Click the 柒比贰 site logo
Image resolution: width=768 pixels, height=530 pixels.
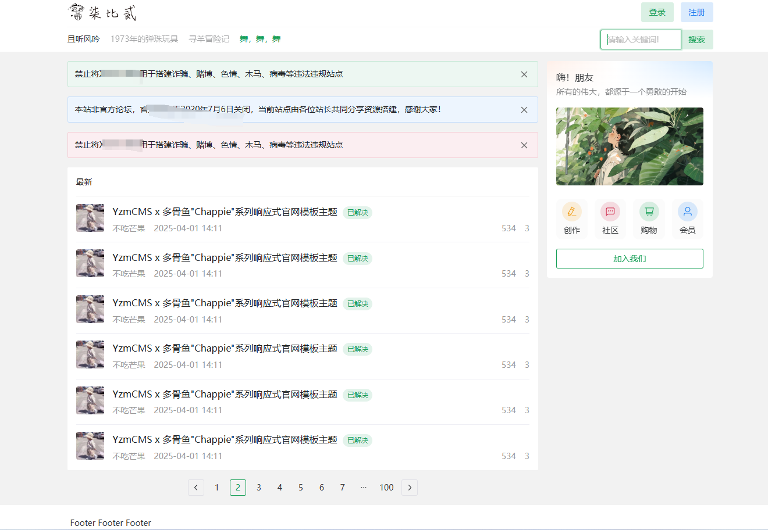(102, 12)
